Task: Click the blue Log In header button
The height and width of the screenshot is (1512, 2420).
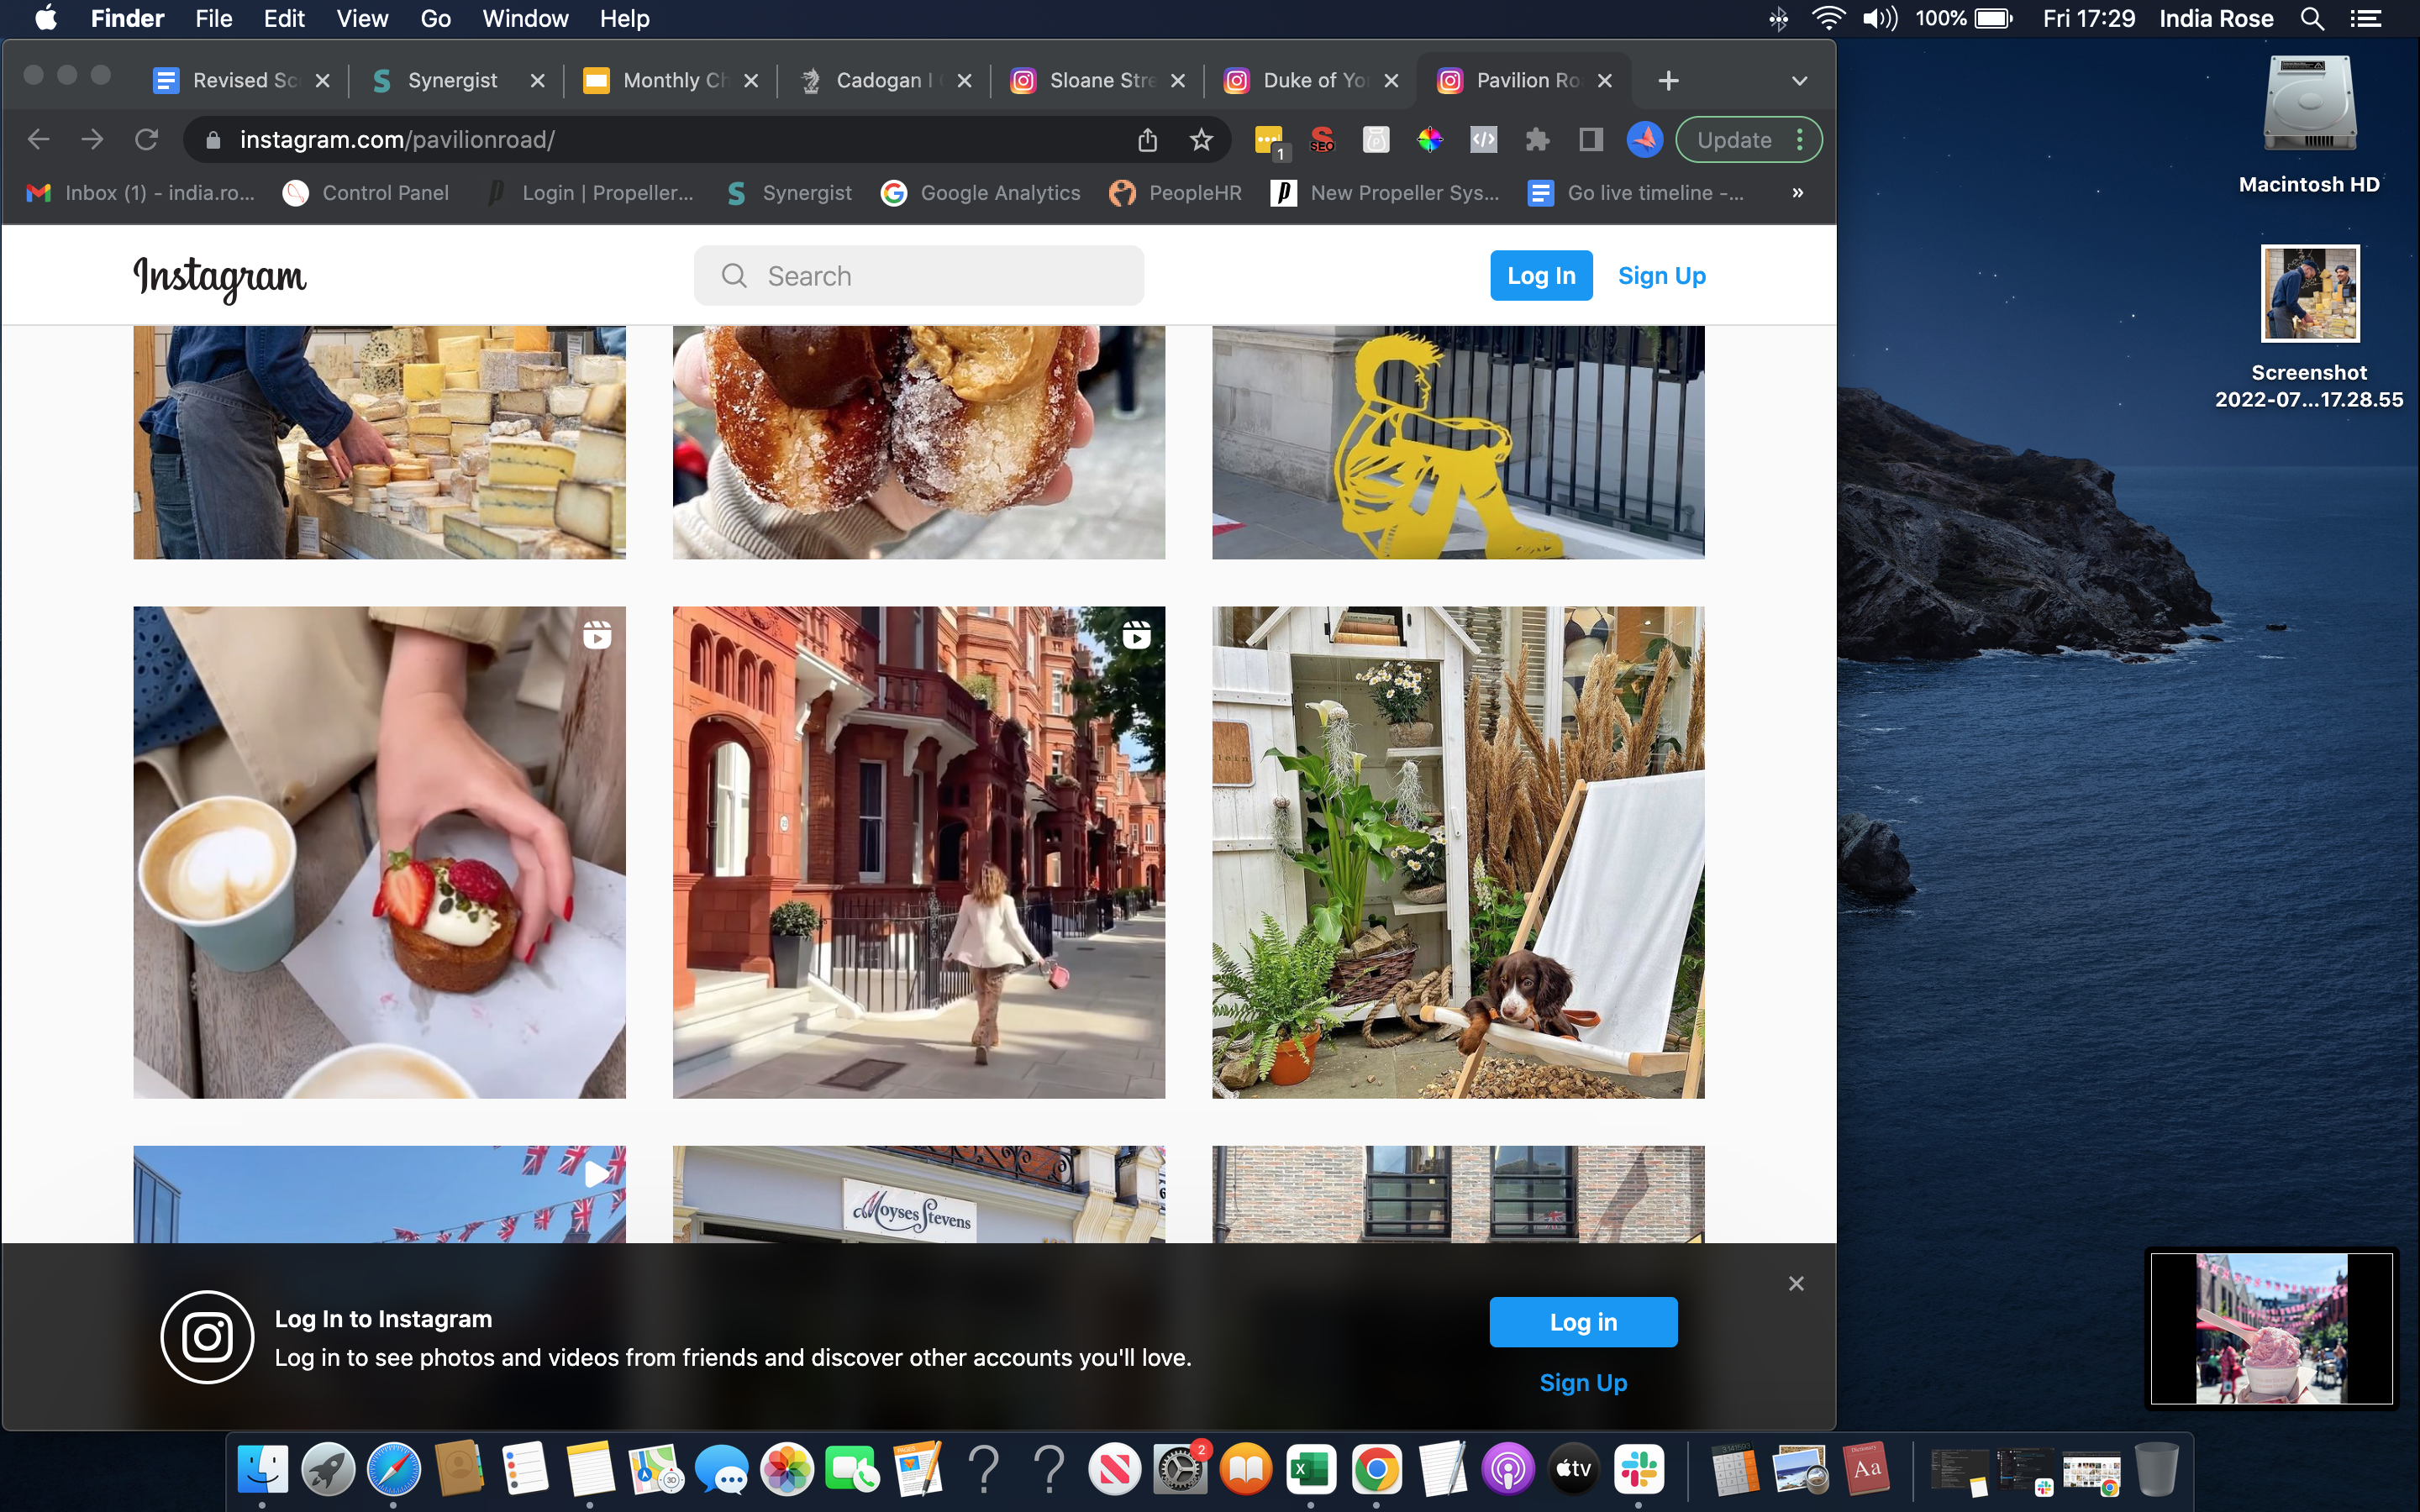Action: point(1540,276)
